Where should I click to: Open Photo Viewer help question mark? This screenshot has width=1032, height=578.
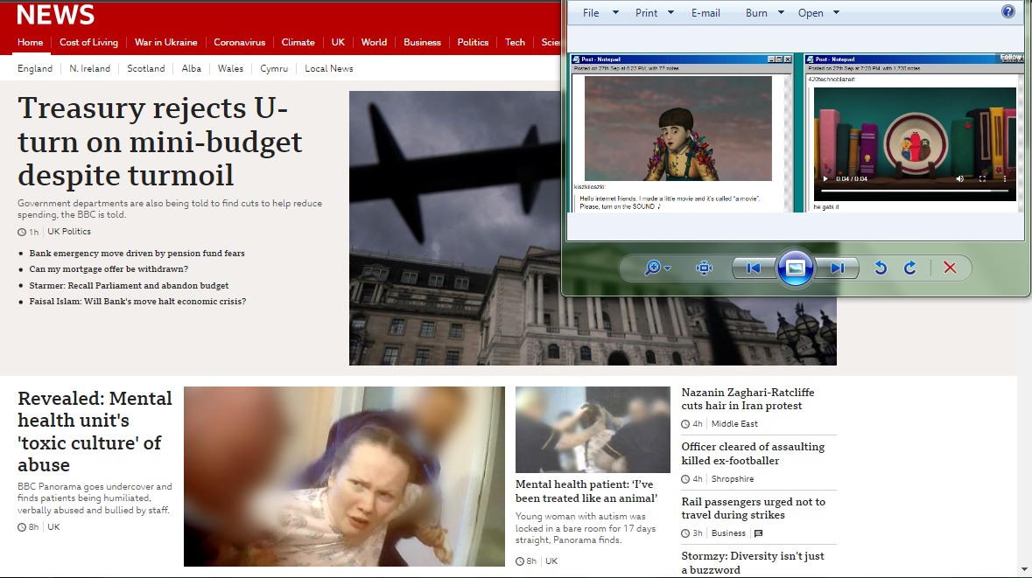1007,11
